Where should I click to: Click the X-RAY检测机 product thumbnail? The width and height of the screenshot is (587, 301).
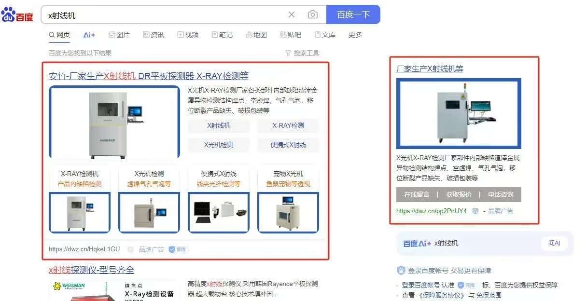(80, 212)
